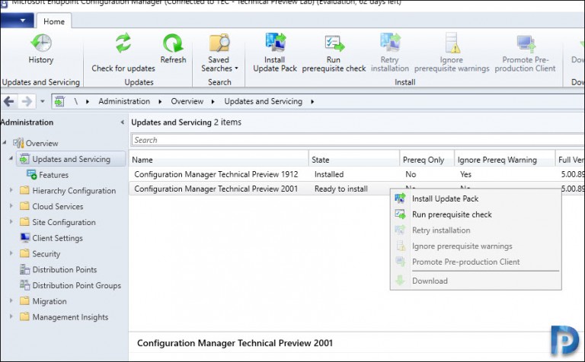Viewport: 585px width, 362px height.
Task: Collapse the Overview tree node
Action: 5,143
